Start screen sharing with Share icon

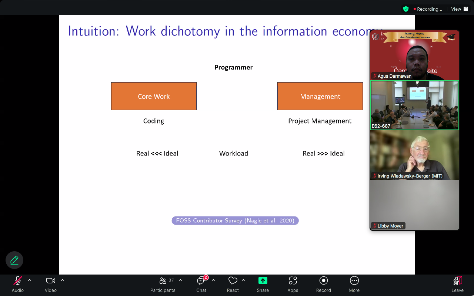(x=263, y=281)
